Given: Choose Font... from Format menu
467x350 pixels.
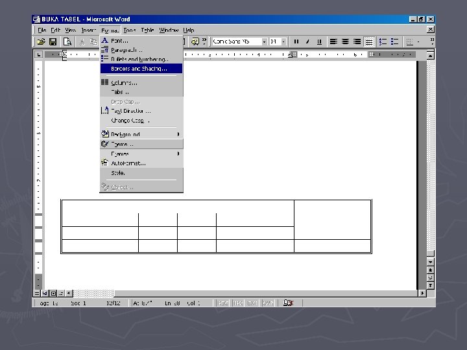Looking at the screenshot, I should point(141,41).
